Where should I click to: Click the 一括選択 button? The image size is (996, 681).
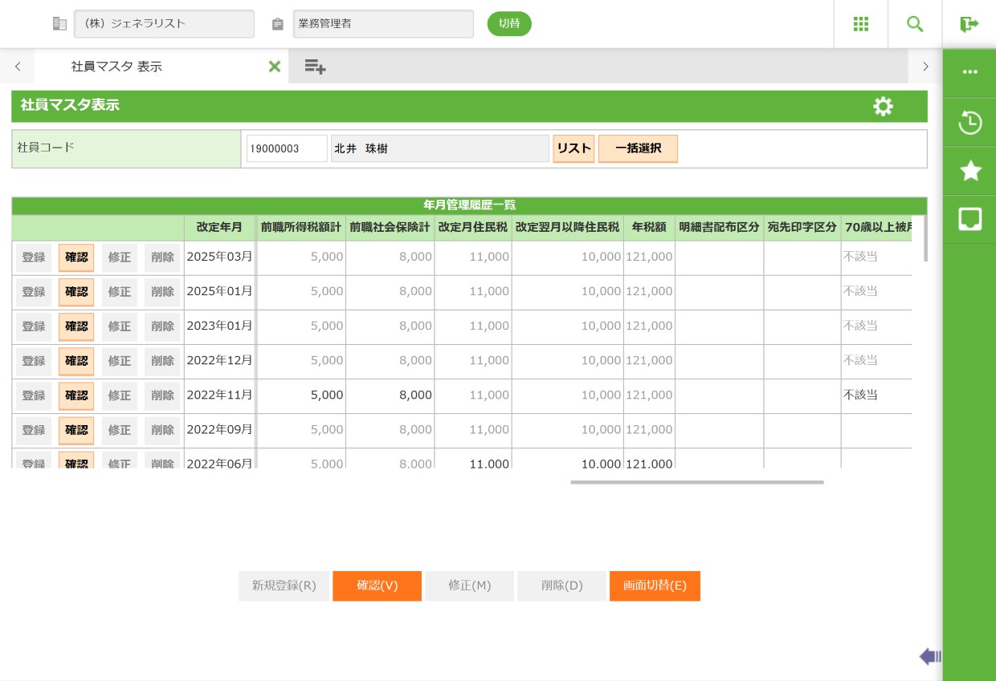[x=638, y=148]
